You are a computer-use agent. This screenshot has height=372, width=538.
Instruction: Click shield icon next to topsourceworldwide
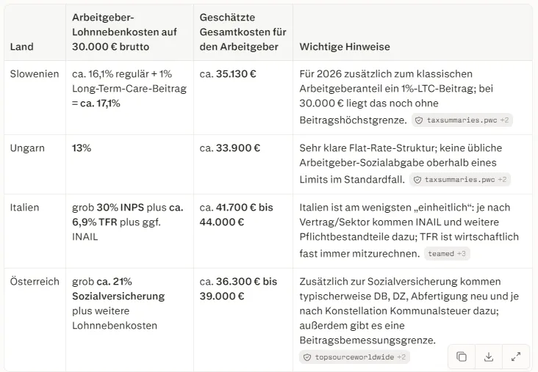[307, 357]
